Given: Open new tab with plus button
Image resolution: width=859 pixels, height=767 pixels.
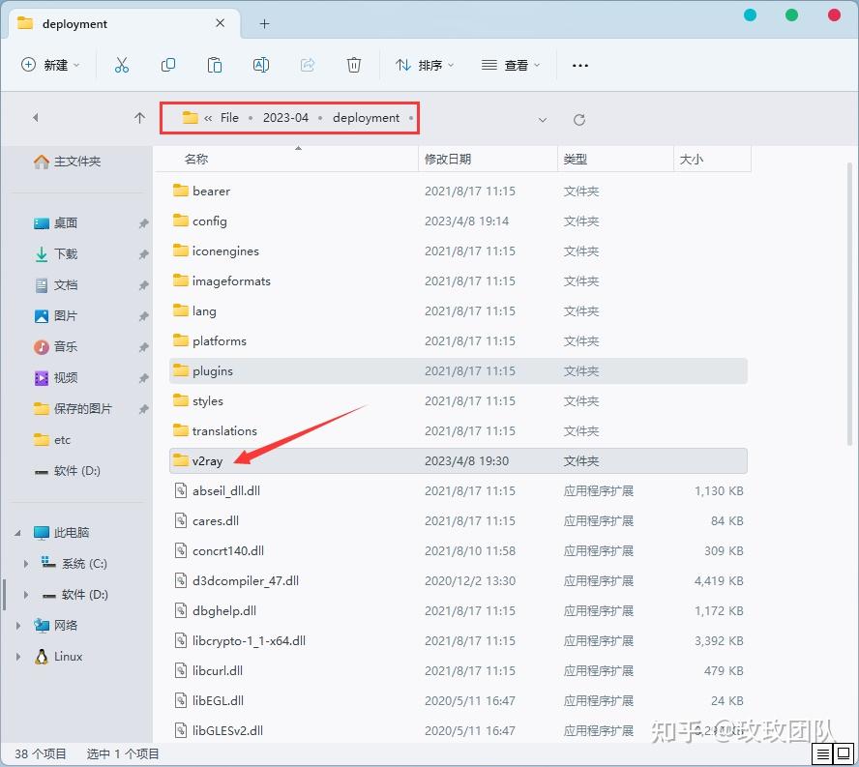Looking at the screenshot, I should [x=265, y=23].
